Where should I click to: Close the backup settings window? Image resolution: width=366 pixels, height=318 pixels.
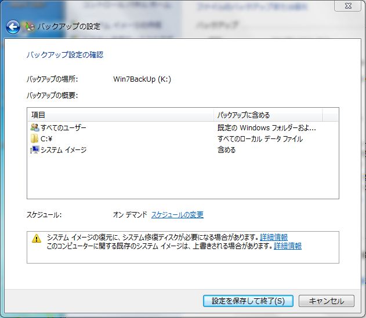coord(348,6)
